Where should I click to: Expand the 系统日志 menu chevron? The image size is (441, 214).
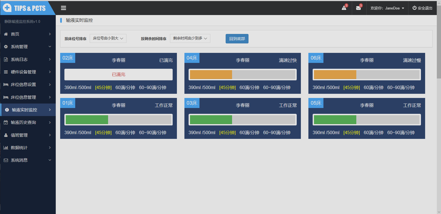(50, 59)
